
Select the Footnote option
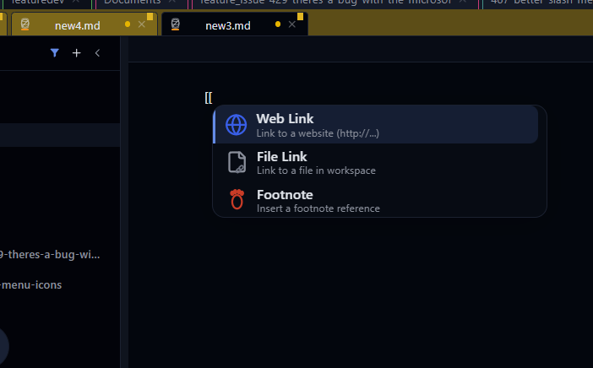click(376, 200)
